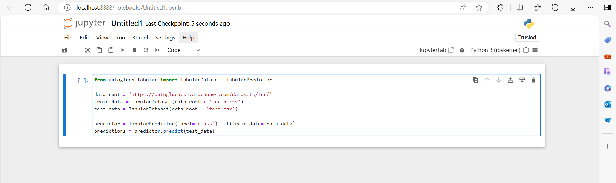Restart kernel and run all cells
The width and height of the screenshot is (616, 183).
coord(158,50)
